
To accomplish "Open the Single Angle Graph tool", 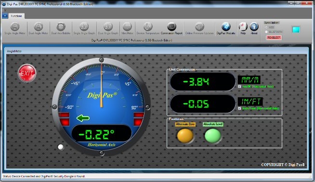I will (84, 29).
